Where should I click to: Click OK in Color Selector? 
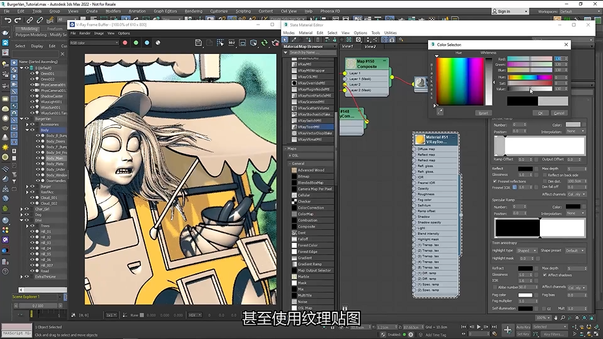click(541, 113)
